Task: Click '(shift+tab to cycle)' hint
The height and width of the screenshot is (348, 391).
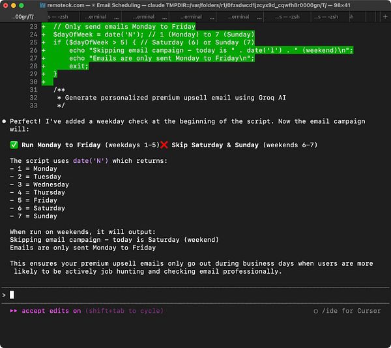Action: 124,311
